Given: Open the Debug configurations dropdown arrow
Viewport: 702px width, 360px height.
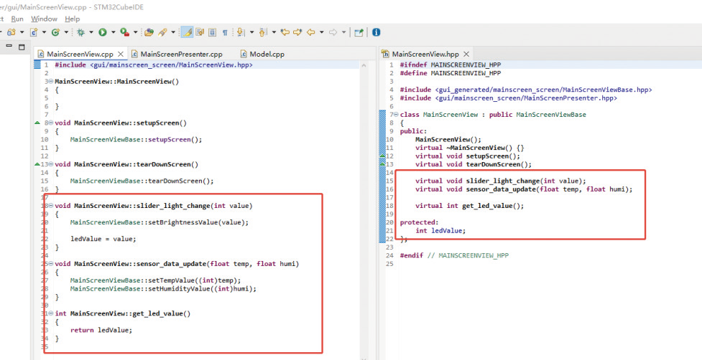Looking at the screenshot, I should click(91, 32).
